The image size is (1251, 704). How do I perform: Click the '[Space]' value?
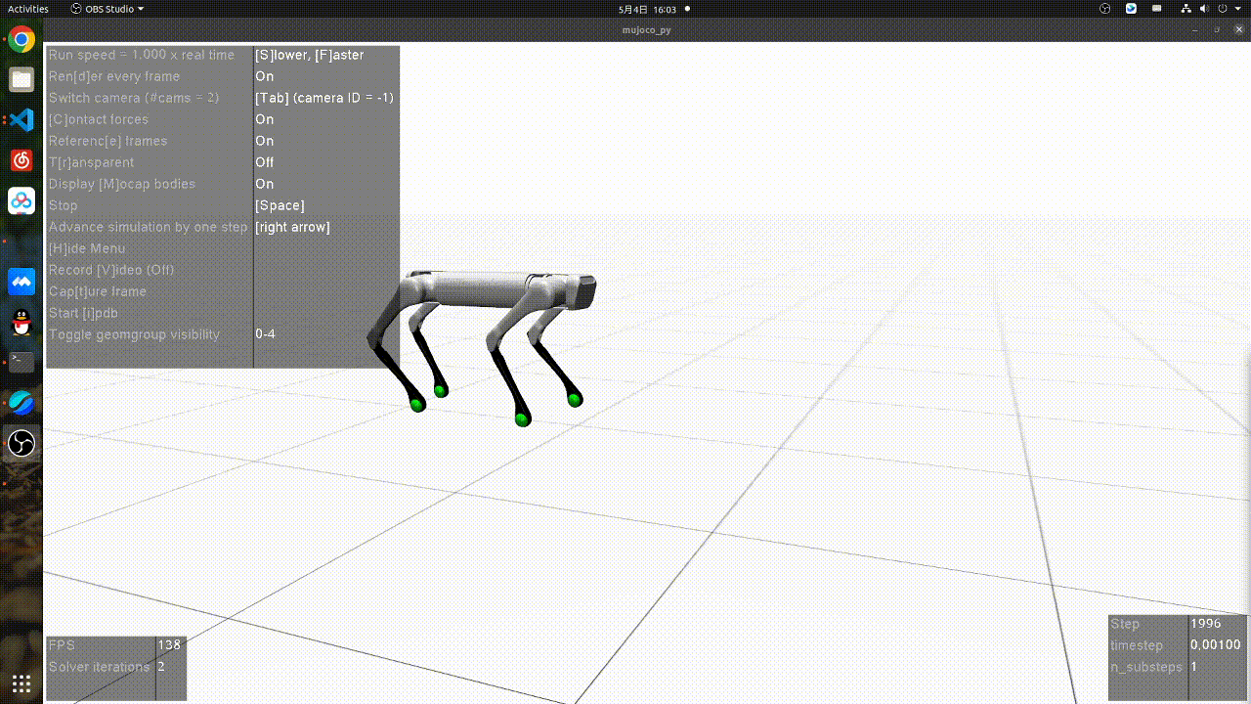tap(280, 205)
